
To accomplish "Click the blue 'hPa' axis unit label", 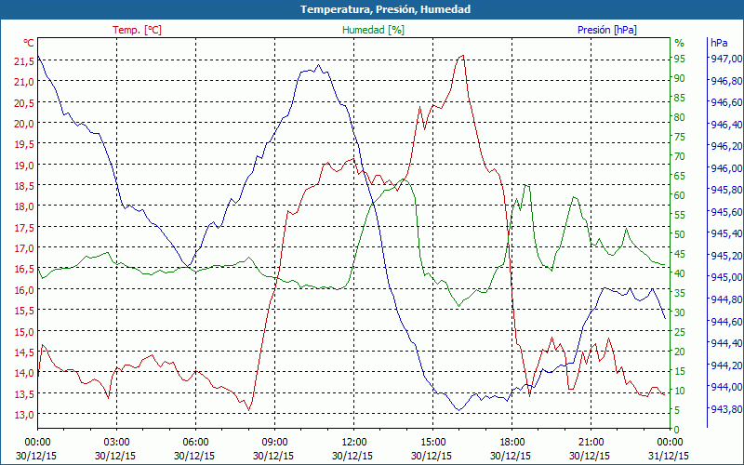I will tap(719, 43).
